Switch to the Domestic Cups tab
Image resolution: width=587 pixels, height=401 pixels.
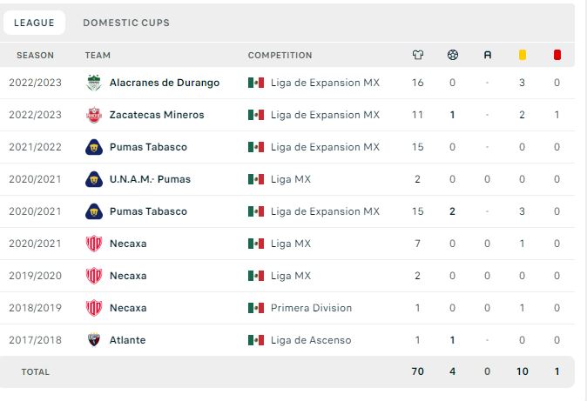(126, 23)
